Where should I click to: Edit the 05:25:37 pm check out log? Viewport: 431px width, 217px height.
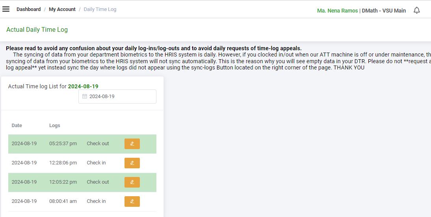pyautogui.click(x=132, y=144)
